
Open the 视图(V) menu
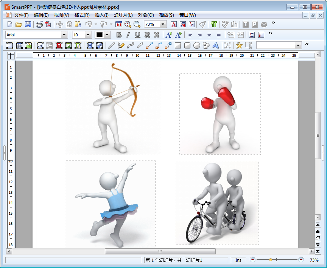62,15
